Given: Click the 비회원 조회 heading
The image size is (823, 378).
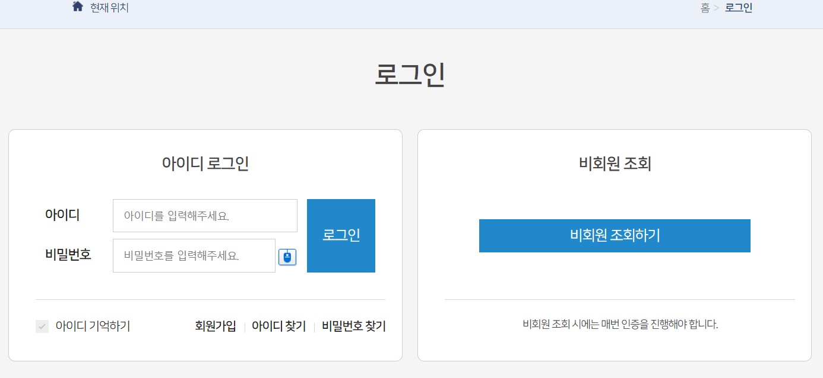Looking at the screenshot, I should coord(615,164).
